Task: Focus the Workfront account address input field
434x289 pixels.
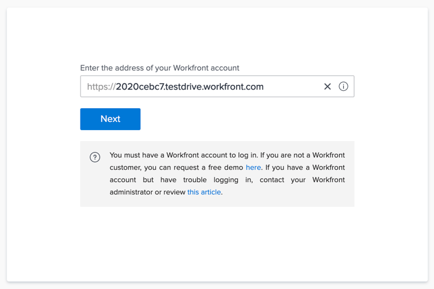Action: pyautogui.click(x=217, y=86)
